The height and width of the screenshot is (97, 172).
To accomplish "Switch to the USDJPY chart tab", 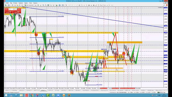I will (51, 91).
